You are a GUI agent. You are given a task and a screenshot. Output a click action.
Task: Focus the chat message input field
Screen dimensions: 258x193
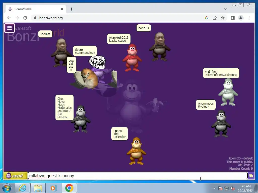point(138,176)
